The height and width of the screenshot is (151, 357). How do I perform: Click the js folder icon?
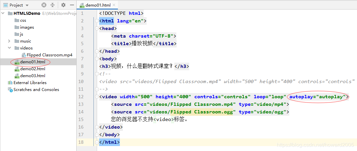click(x=17, y=34)
